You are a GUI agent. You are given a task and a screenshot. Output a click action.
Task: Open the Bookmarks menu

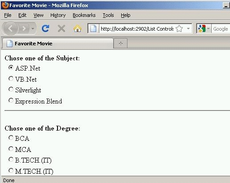(x=84, y=15)
